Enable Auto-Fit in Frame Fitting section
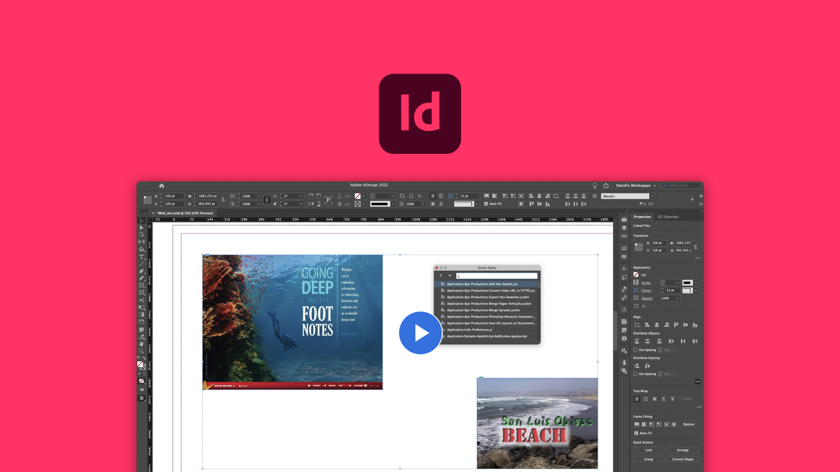This screenshot has width=840, height=472. pyautogui.click(x=636, y=433)
